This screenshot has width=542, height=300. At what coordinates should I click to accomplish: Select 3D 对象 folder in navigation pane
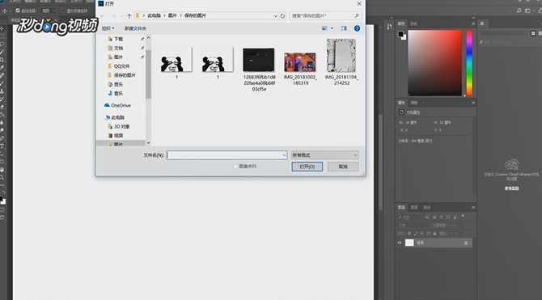119,126
